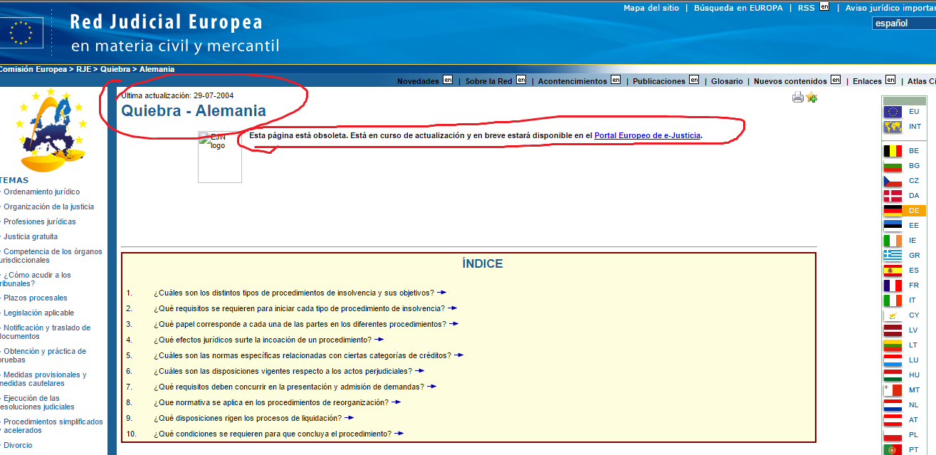Click the Quiebra breadcrumb link
Viewport: 936px width, 455px height.
(x=115, y=69)
